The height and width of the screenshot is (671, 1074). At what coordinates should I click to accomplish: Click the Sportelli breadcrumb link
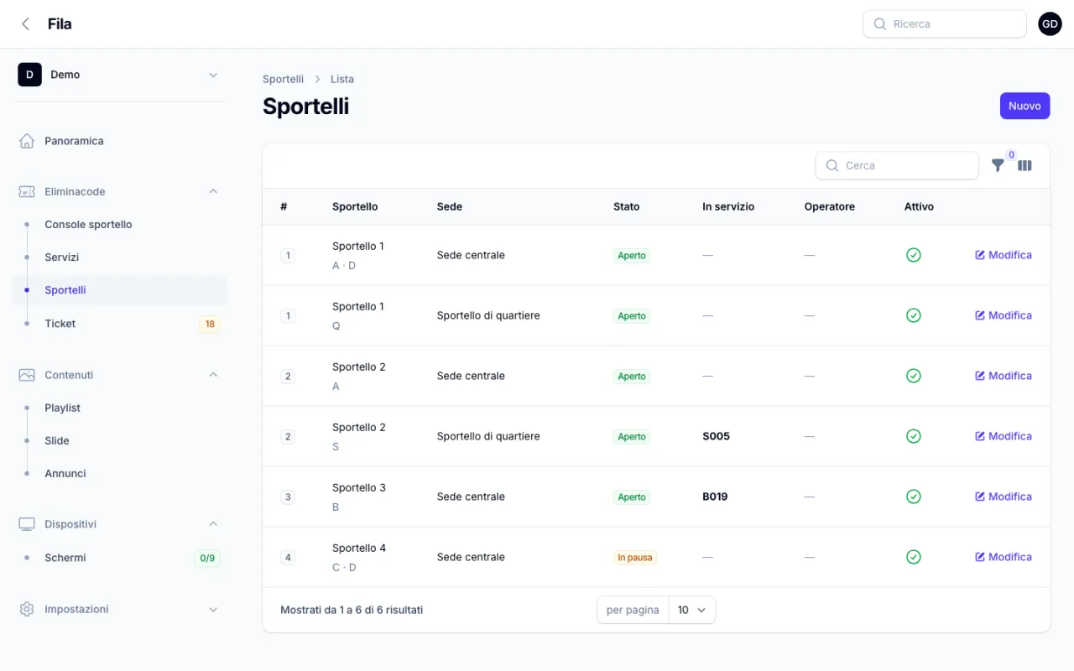[x=283, y=79]
